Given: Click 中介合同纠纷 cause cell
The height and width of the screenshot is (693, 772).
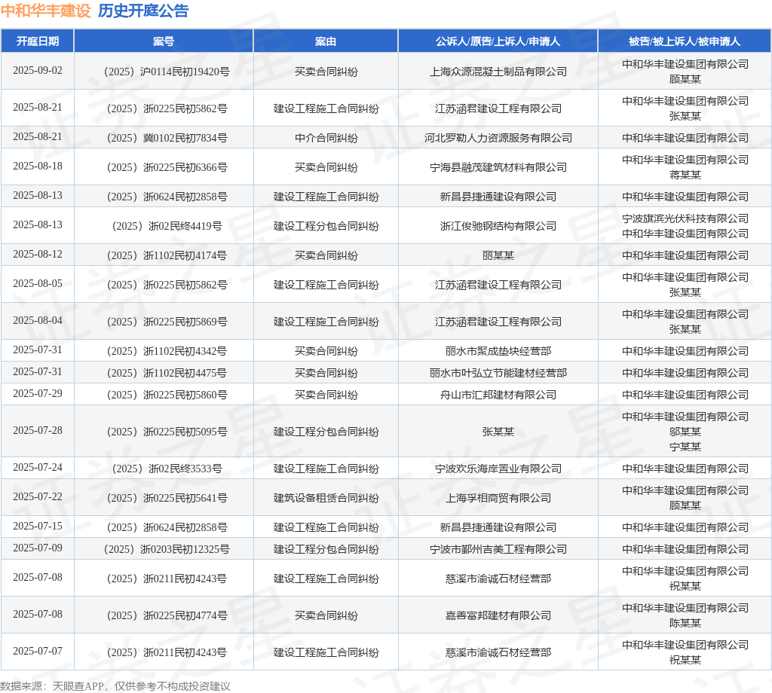Looking at the screenshot, I should click(326, 138).
